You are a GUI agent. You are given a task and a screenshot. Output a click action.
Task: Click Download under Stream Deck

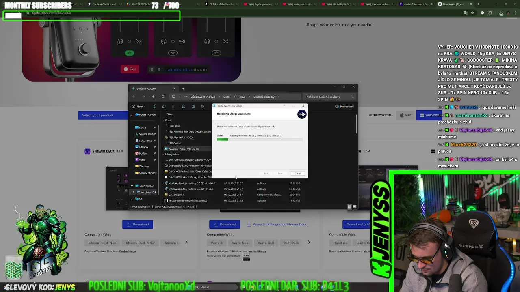[x=137, y=224]
